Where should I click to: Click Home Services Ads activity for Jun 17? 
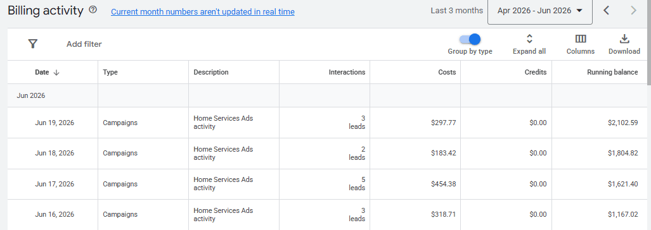coord(223,184)
